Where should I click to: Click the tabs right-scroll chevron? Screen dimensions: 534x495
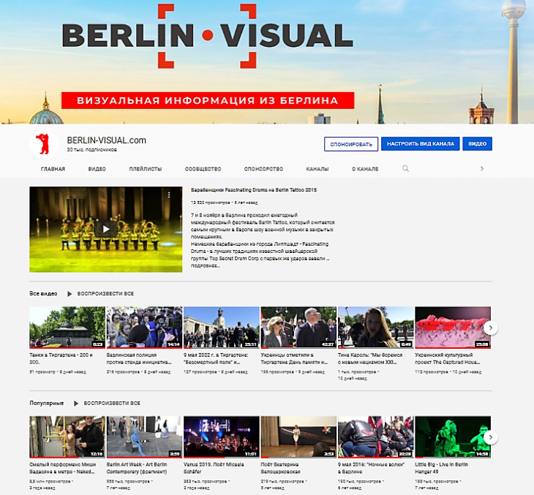click(x=482, y=168)
